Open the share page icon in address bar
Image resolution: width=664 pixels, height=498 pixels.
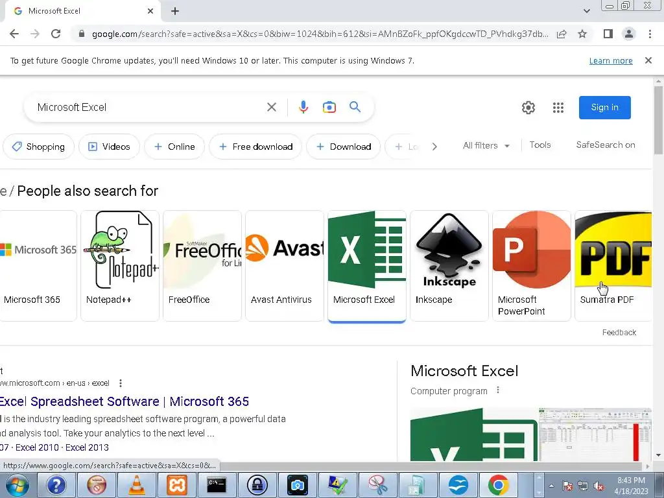pyautogui.click(x=562, y=34)
